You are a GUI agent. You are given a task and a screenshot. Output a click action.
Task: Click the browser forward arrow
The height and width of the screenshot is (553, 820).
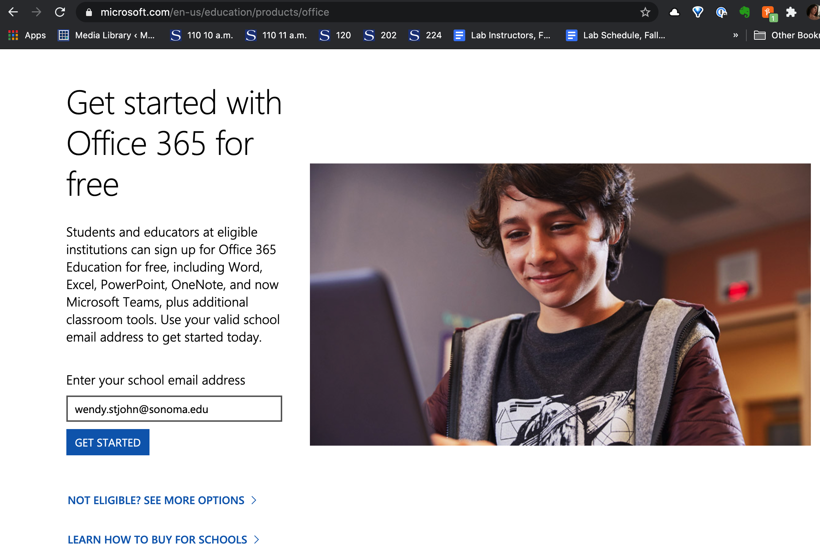point(36,12)
